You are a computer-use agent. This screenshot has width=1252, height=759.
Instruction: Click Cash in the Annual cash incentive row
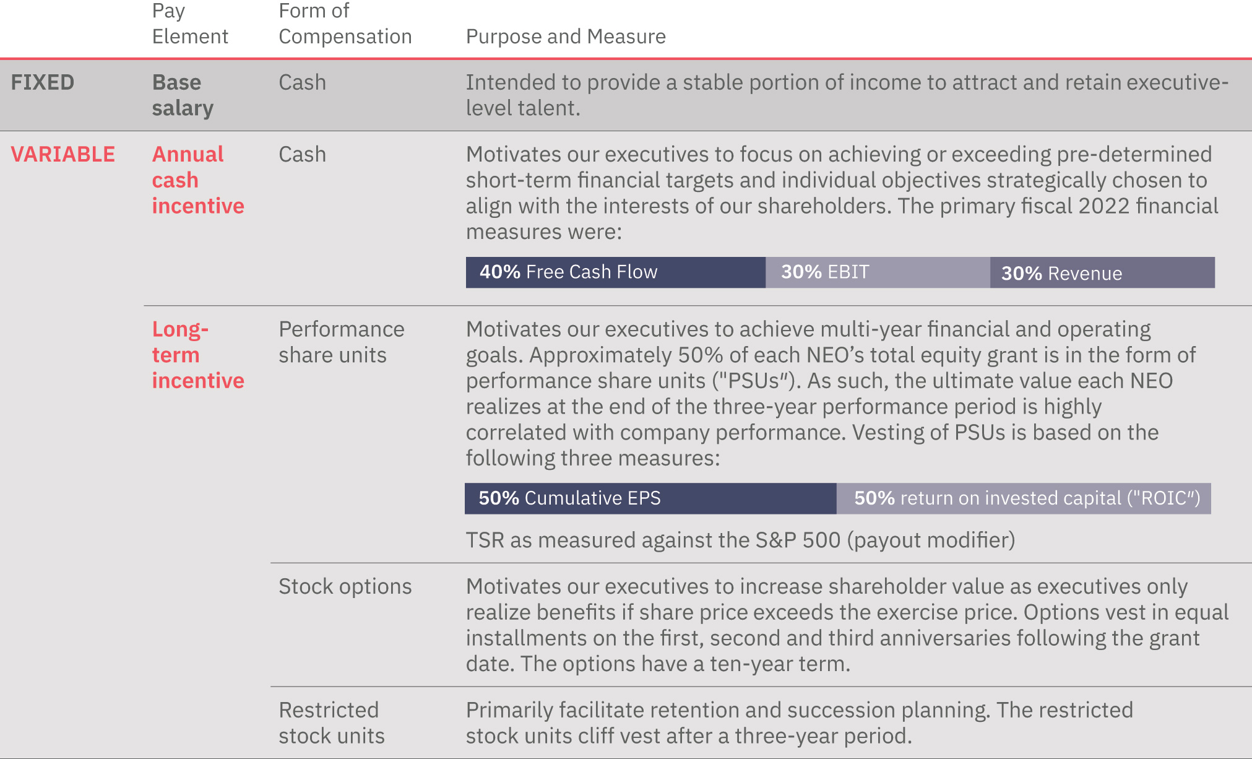click(302, 154)
